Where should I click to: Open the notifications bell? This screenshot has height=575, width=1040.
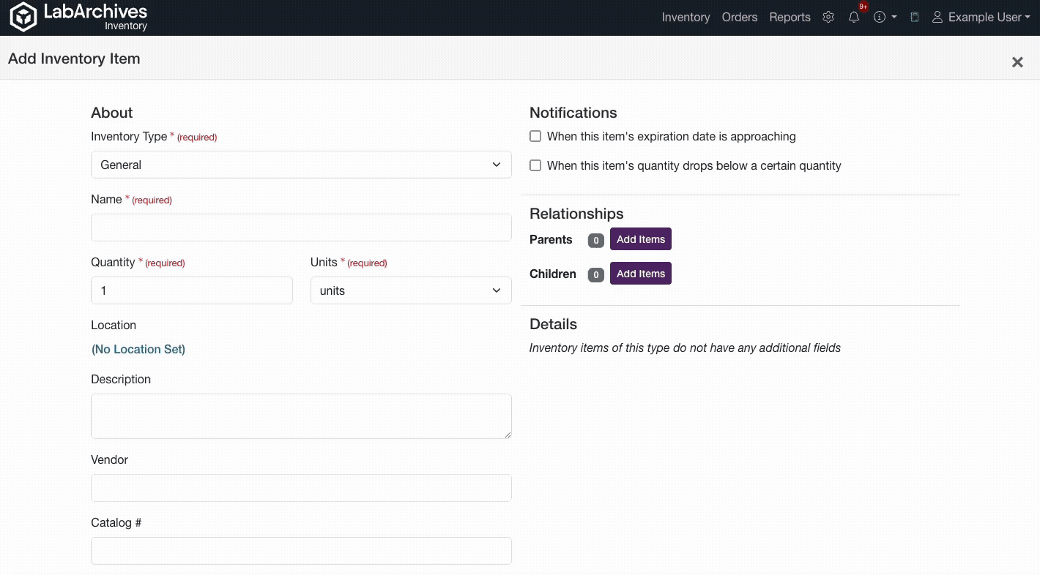point(854,18)
